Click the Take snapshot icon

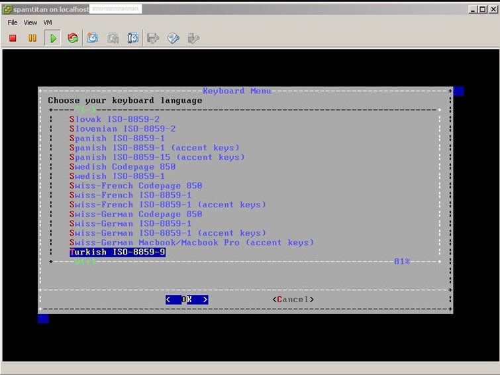(x=93, y=38)
